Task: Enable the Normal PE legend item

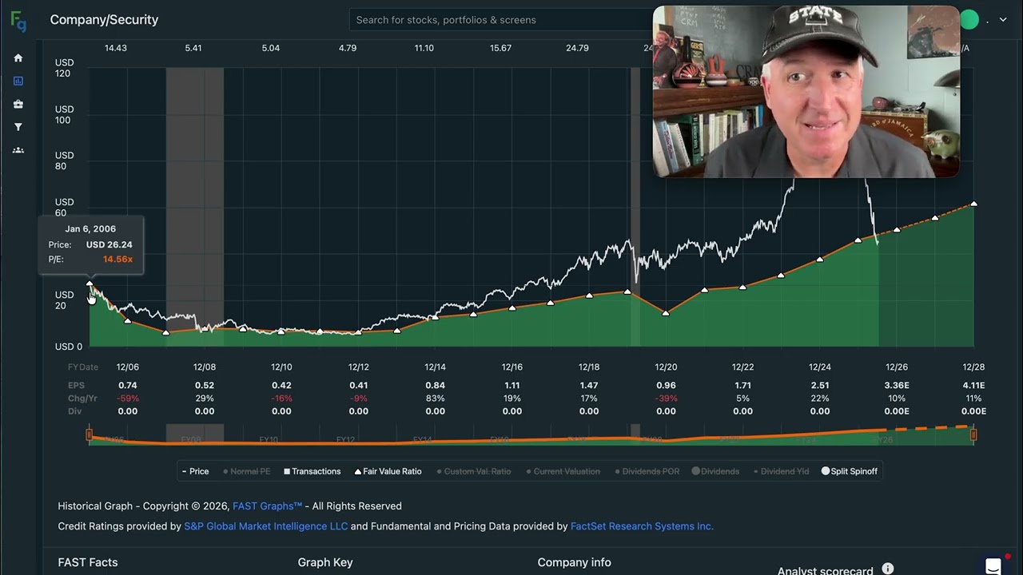Action: tap(247, 471)
